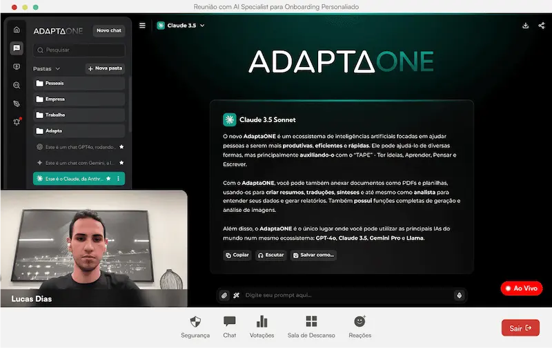The image size is (552, 348).
Task: Open the magic wand prompt tool
Action: (x=236, y=295)
